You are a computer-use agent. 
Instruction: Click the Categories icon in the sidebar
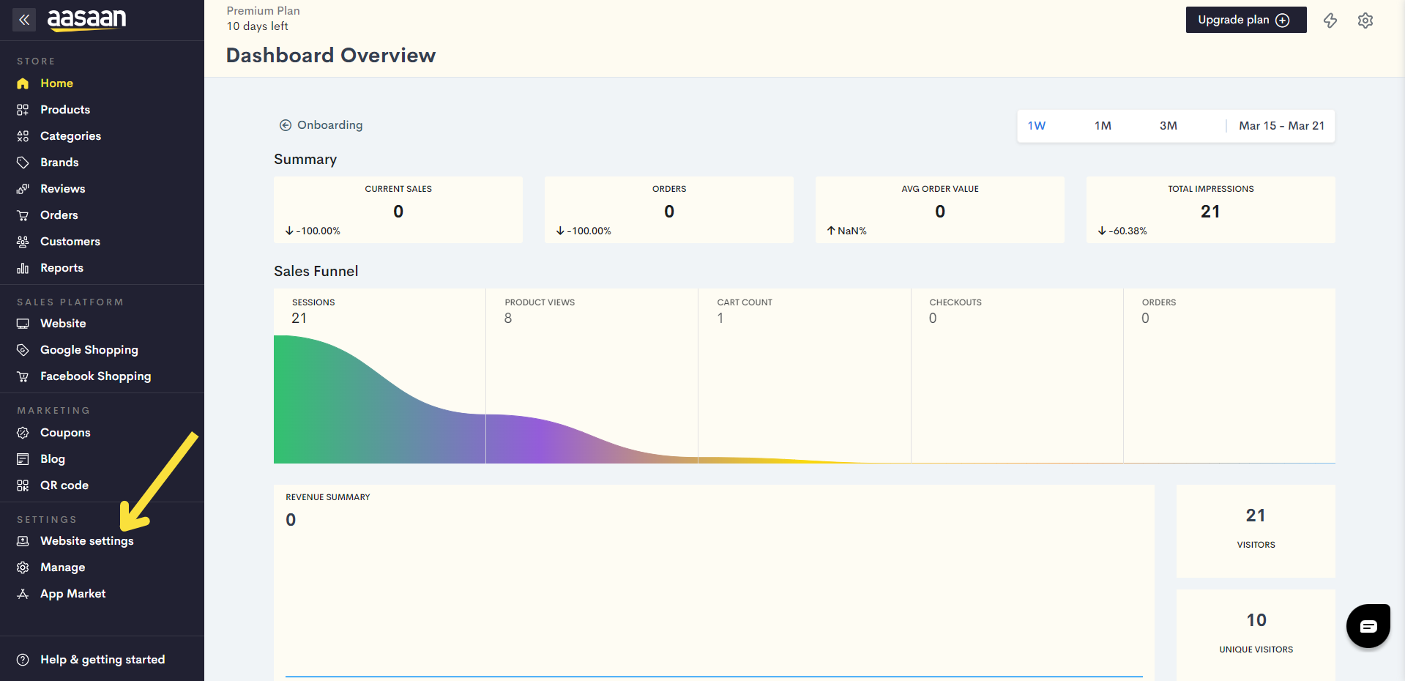[x=23, y=136]
